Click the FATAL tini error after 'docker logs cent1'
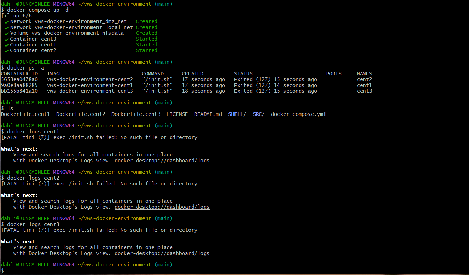 (x=99, y=137)
